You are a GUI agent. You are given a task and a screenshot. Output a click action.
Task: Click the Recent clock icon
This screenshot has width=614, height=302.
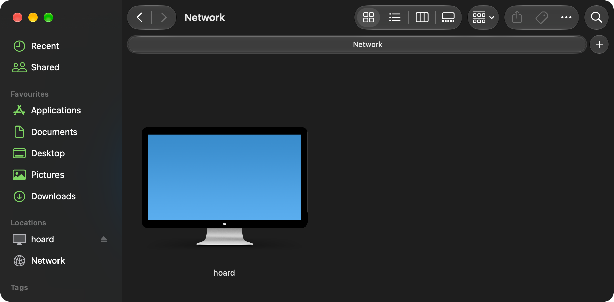(20, 46)
